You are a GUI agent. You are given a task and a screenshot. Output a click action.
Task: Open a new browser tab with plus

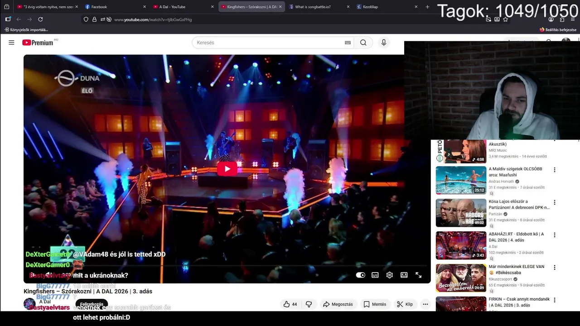(x=427, y=7)
